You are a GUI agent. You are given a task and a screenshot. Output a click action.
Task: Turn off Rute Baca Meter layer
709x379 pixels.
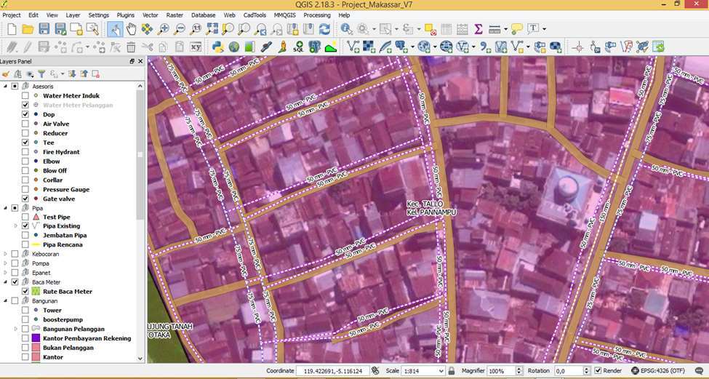click(x=25, y=291)
